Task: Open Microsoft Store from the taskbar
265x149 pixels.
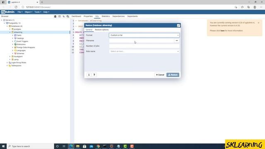Action: point(84,146)
